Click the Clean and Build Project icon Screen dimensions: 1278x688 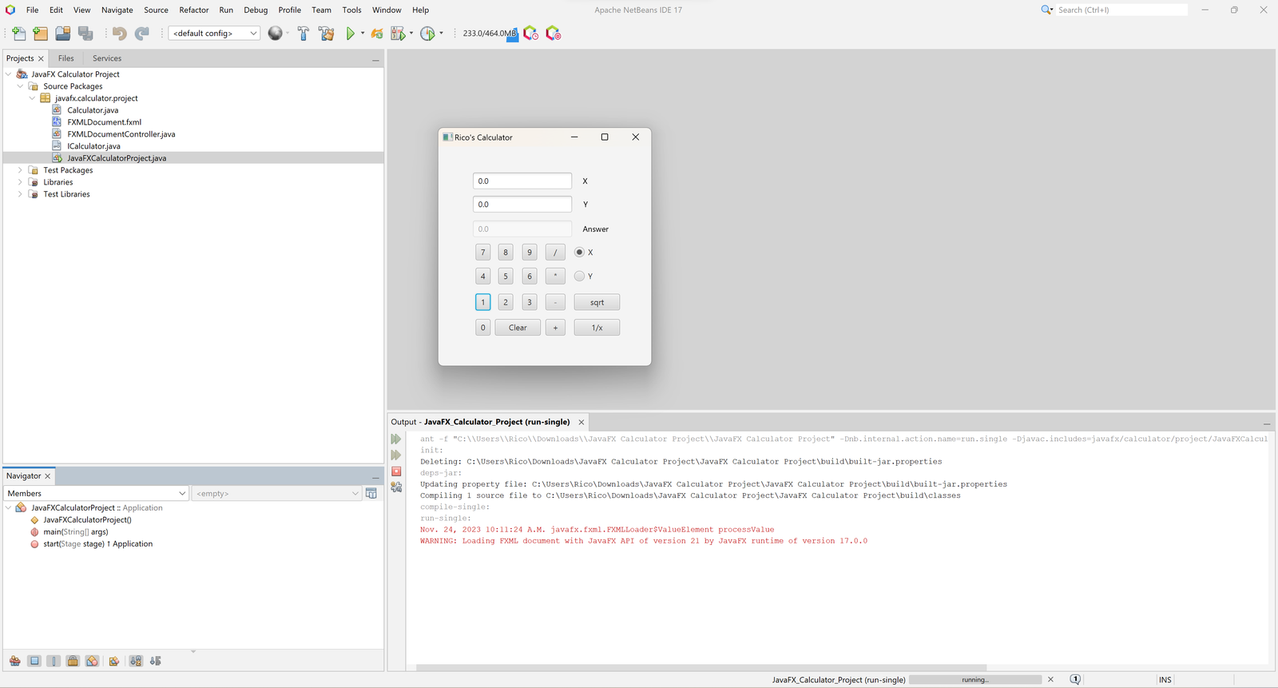[x=326, y=34]
